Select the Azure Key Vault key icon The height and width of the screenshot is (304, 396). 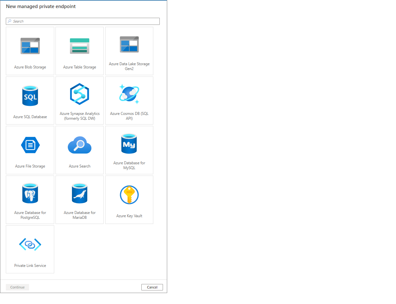click(x=129, y=195)
